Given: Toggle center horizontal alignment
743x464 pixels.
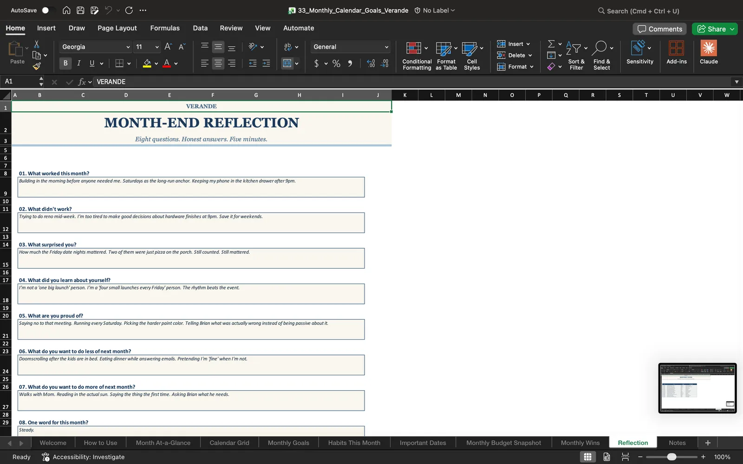Looking at the screenshot, I should click(218, 63).
